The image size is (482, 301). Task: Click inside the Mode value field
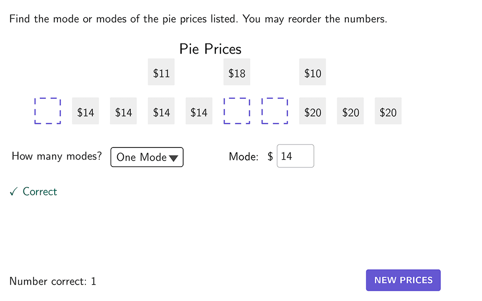[x=295, y=156]
